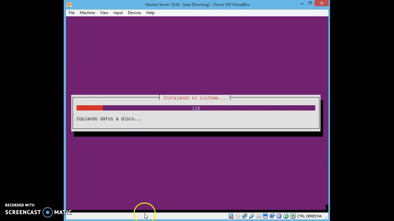394x221 pixels.
Task: Minimize the VirtualBox window
Action: pos(302,3)
